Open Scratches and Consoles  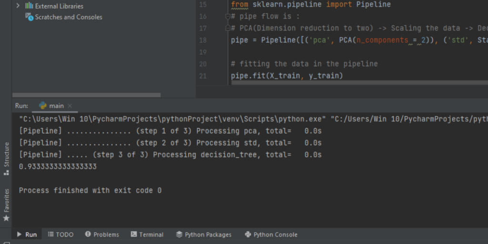click(x=69, y=17)
